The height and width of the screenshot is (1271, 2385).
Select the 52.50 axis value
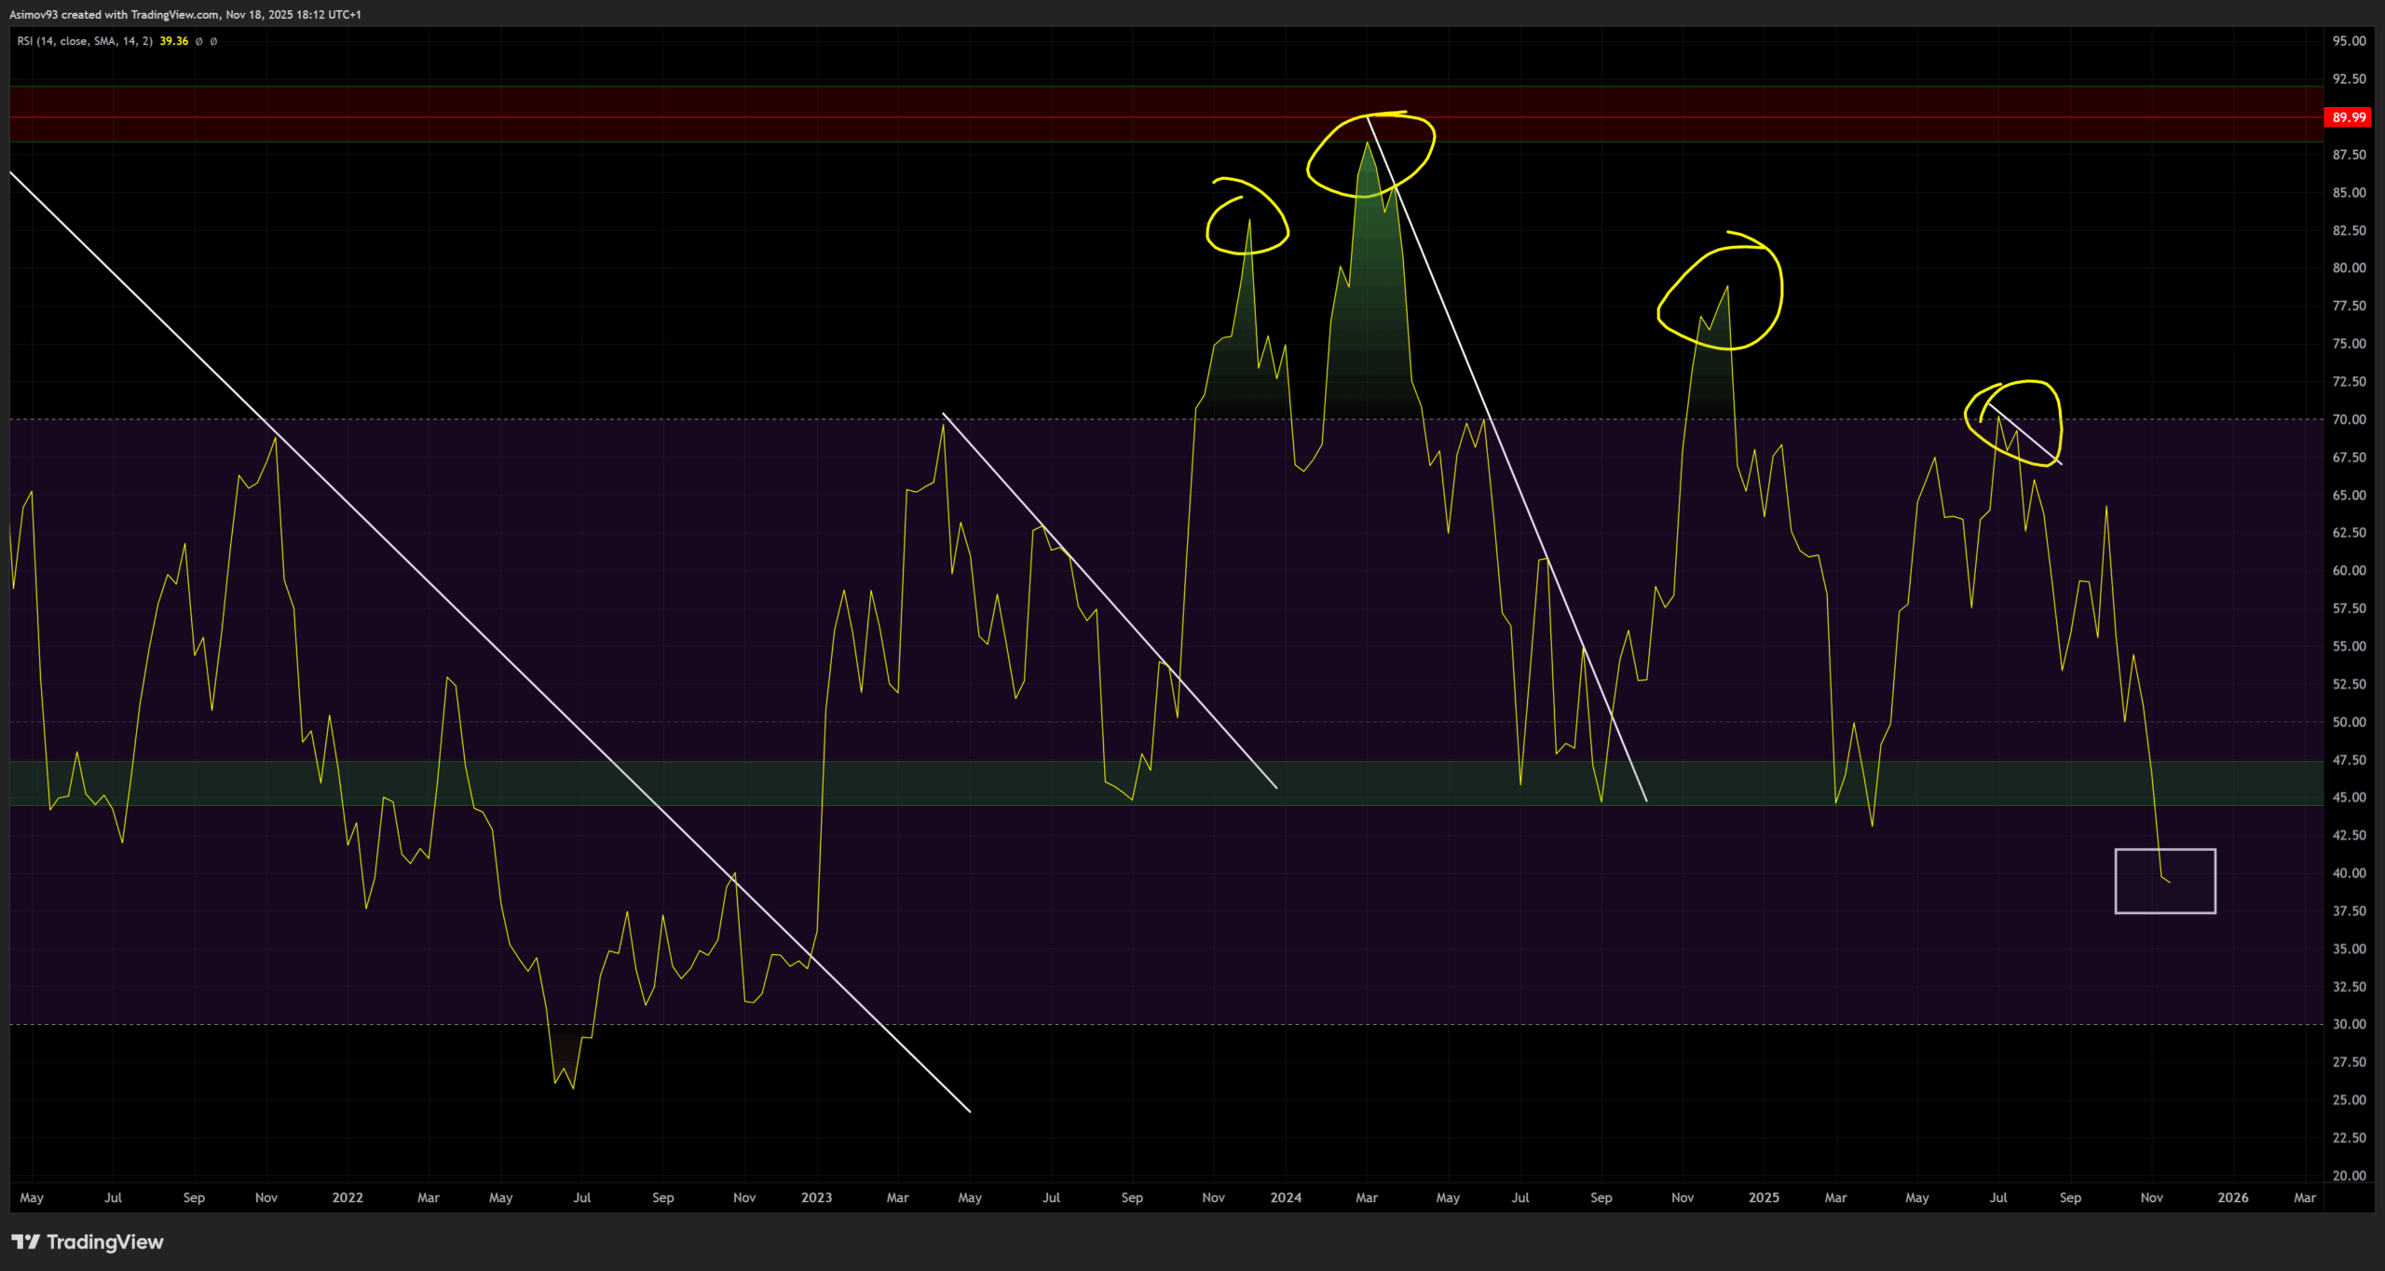tap(2349, 684)
